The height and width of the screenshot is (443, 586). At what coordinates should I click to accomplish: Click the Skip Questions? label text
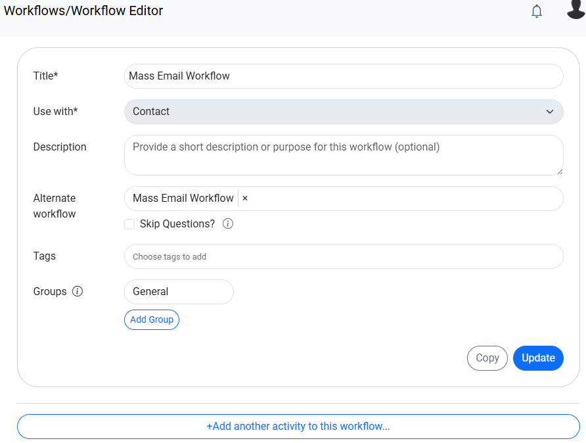pyautogui.click(x=177, y=224)
